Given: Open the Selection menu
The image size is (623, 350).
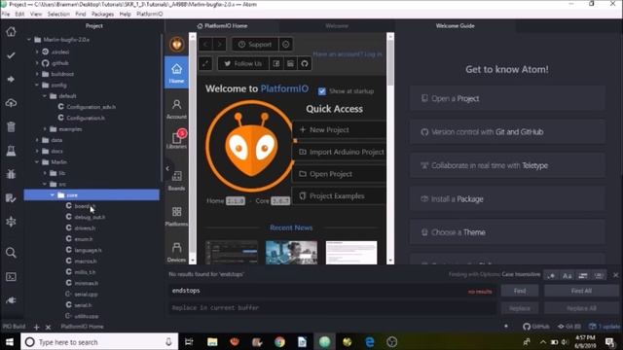Looking at the screenshot, I should (x=58, y=14).
